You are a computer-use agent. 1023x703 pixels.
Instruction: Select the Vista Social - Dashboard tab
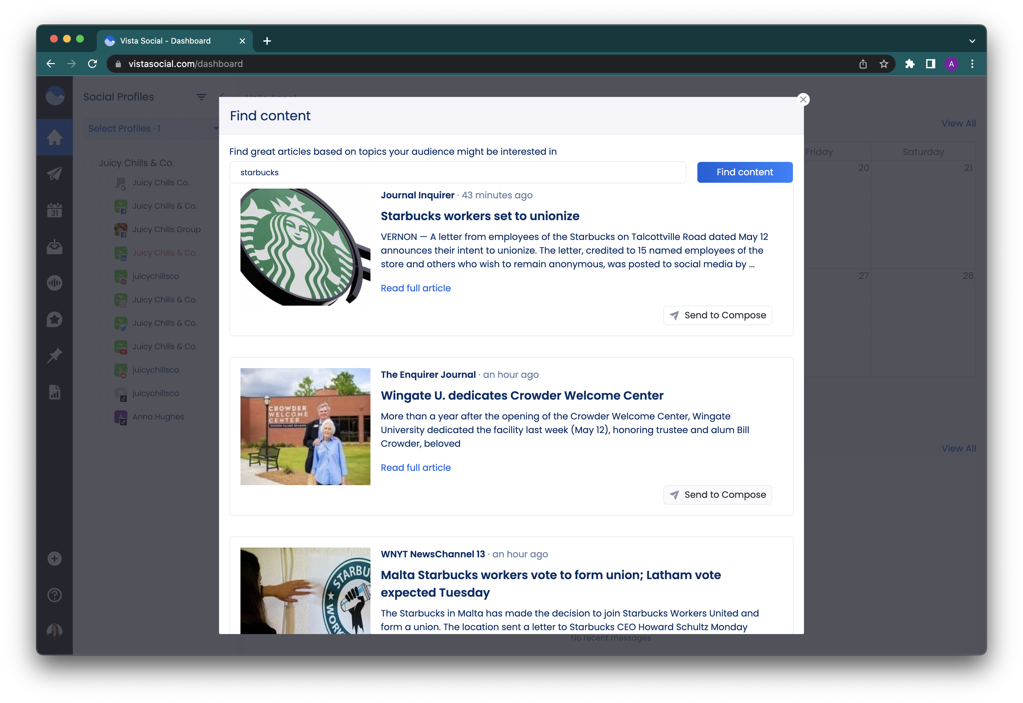(x=175, y=41)
